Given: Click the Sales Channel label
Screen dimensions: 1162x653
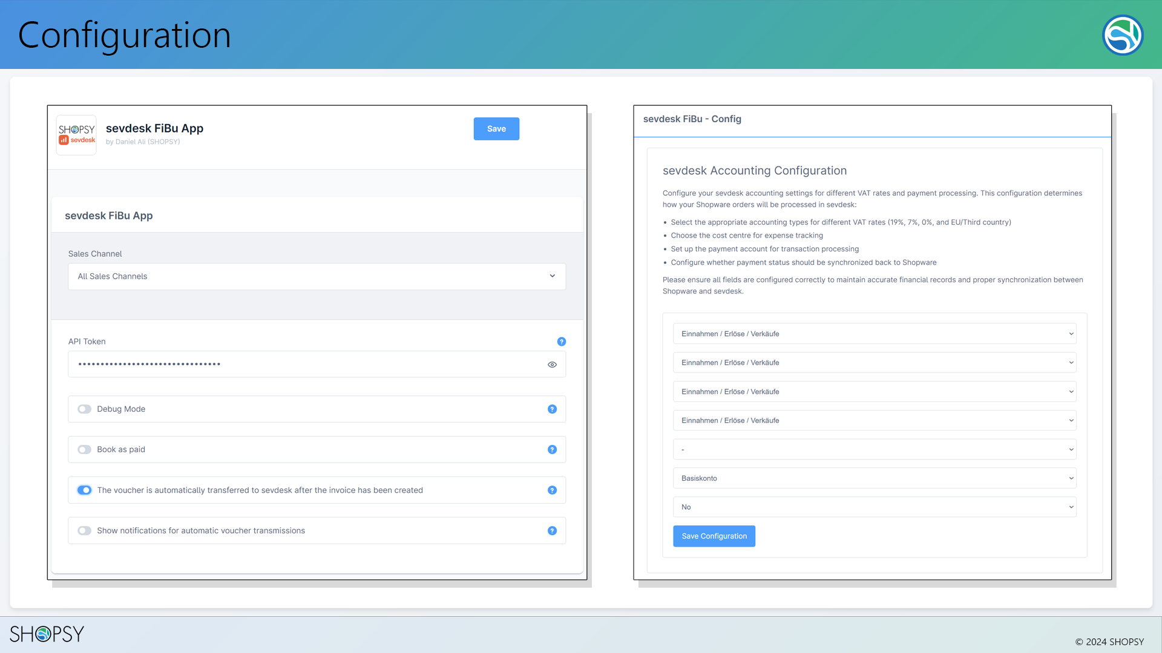Looking at the screenshot, I should [95, 254].
